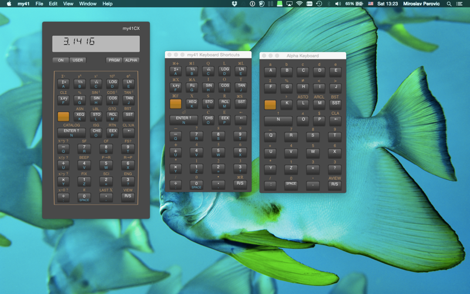Click the orange shift key in Alpha Keyboard window

click(270, 105)
